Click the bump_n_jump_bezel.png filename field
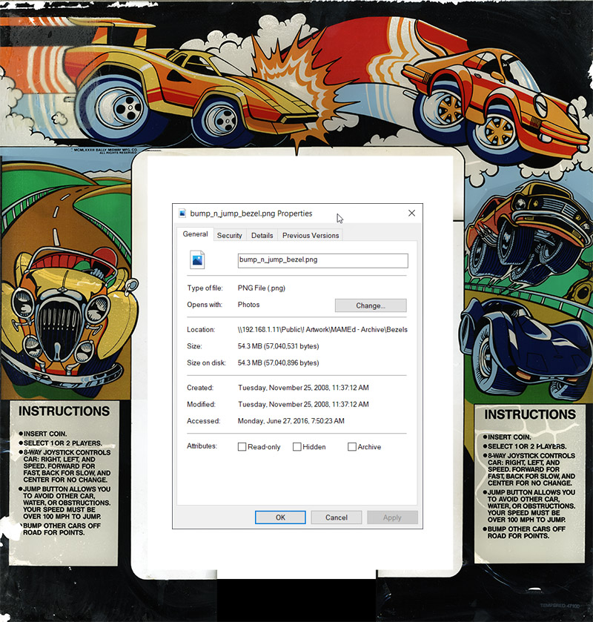The height and width of the screenshot is (622, 593). 322,260
